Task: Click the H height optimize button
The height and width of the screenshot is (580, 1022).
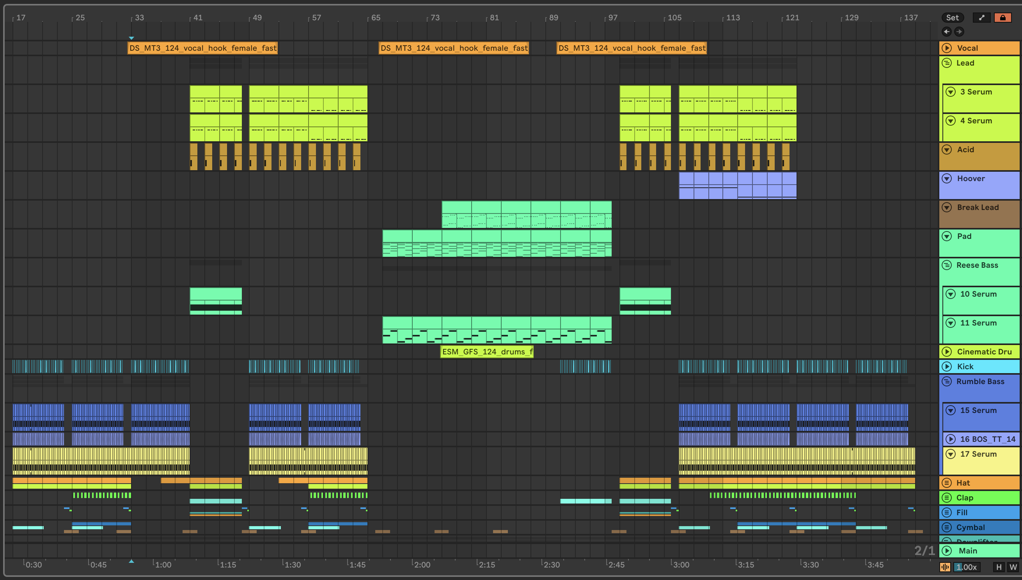Action: pos(999,567)
